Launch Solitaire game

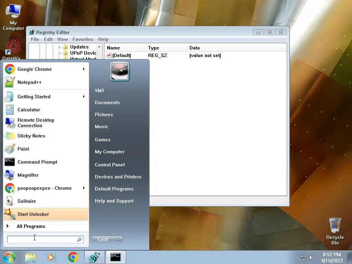coord(46,201)
